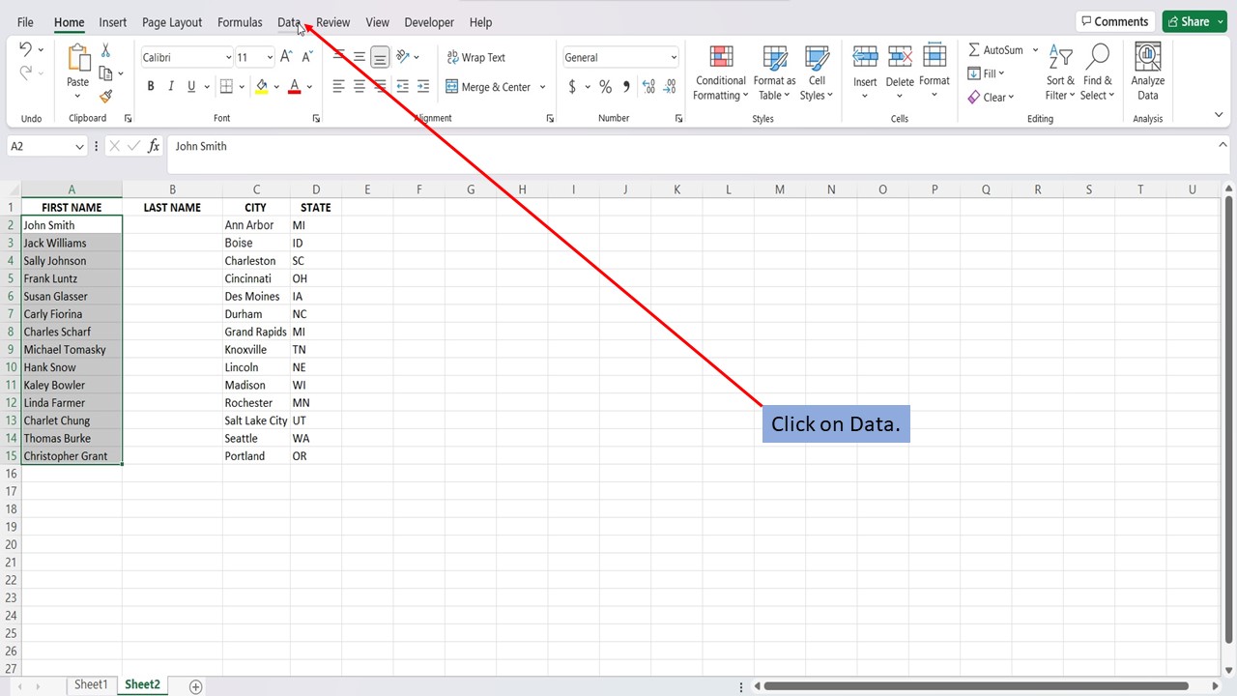Toggle Middle Align
The image size is (1237, 696).
360,57
